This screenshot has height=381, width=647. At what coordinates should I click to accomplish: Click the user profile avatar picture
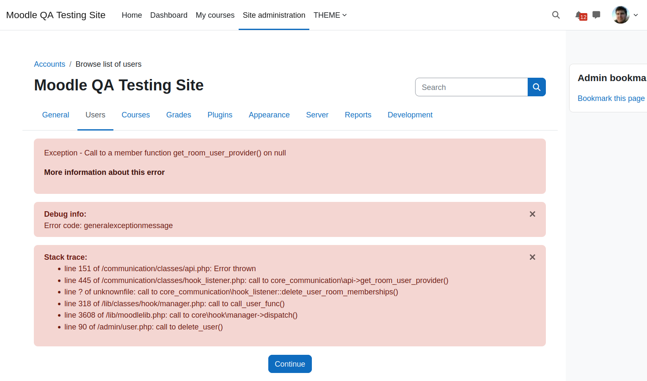pos(621,15)
